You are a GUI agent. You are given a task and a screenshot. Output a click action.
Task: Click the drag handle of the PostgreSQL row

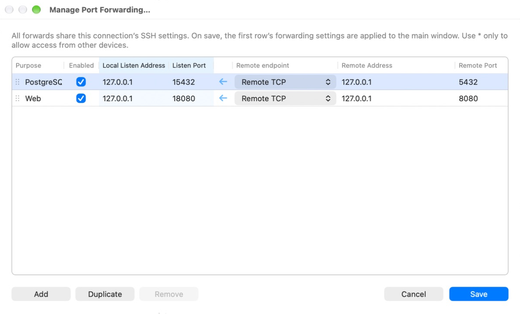(x=17, y=82)
